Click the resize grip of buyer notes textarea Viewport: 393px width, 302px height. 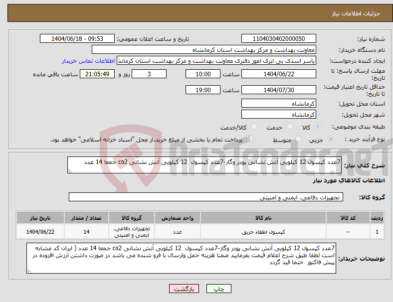click(29, 271)
